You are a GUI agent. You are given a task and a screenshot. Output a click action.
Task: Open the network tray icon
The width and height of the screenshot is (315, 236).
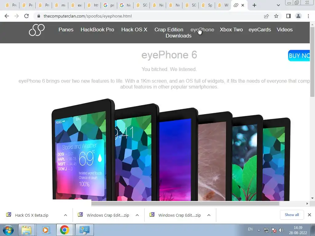pyautogui.click(x=266, y=230)
